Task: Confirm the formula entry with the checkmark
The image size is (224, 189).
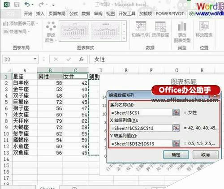Action: (69, 60)
